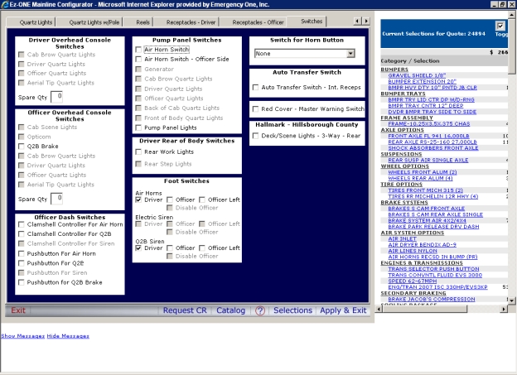Open TRANS SELECTOR PUSH BUTTON link
The image size is (517, 375).
click(x=433, y=269)
